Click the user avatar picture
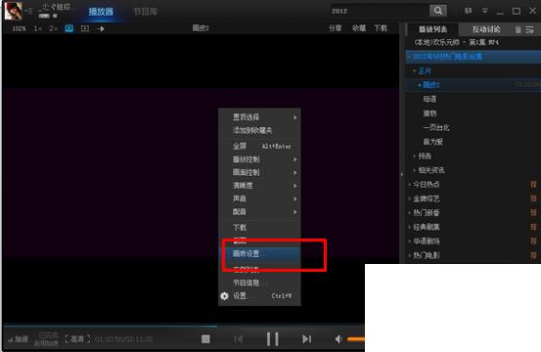This screenshot has width=541, height=352. pyautogui.click(x=14, y=11)
